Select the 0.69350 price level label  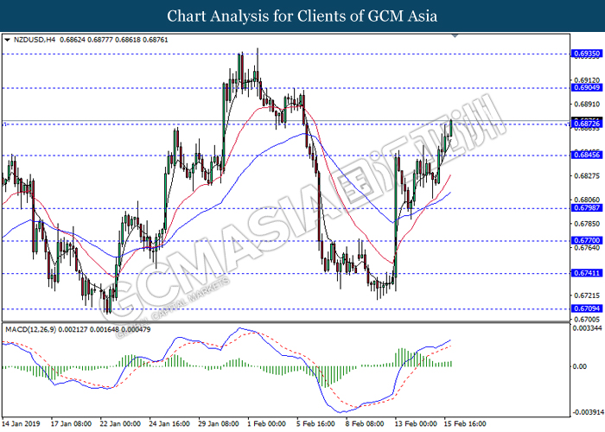[x=587, y=54]
